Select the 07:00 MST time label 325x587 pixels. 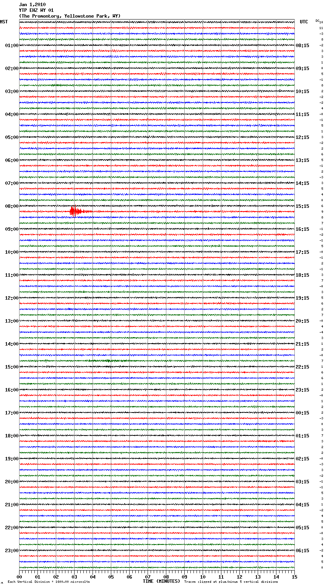pos(12,183)
